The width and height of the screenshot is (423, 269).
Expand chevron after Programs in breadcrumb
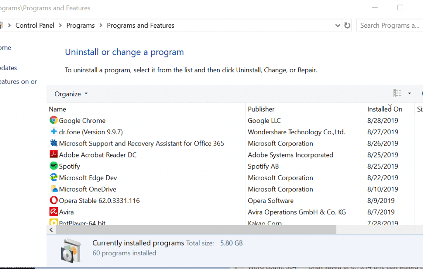(x=101, y=25)
